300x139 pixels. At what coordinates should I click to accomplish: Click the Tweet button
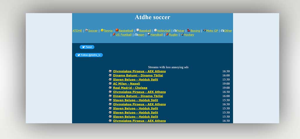[87, 47]
